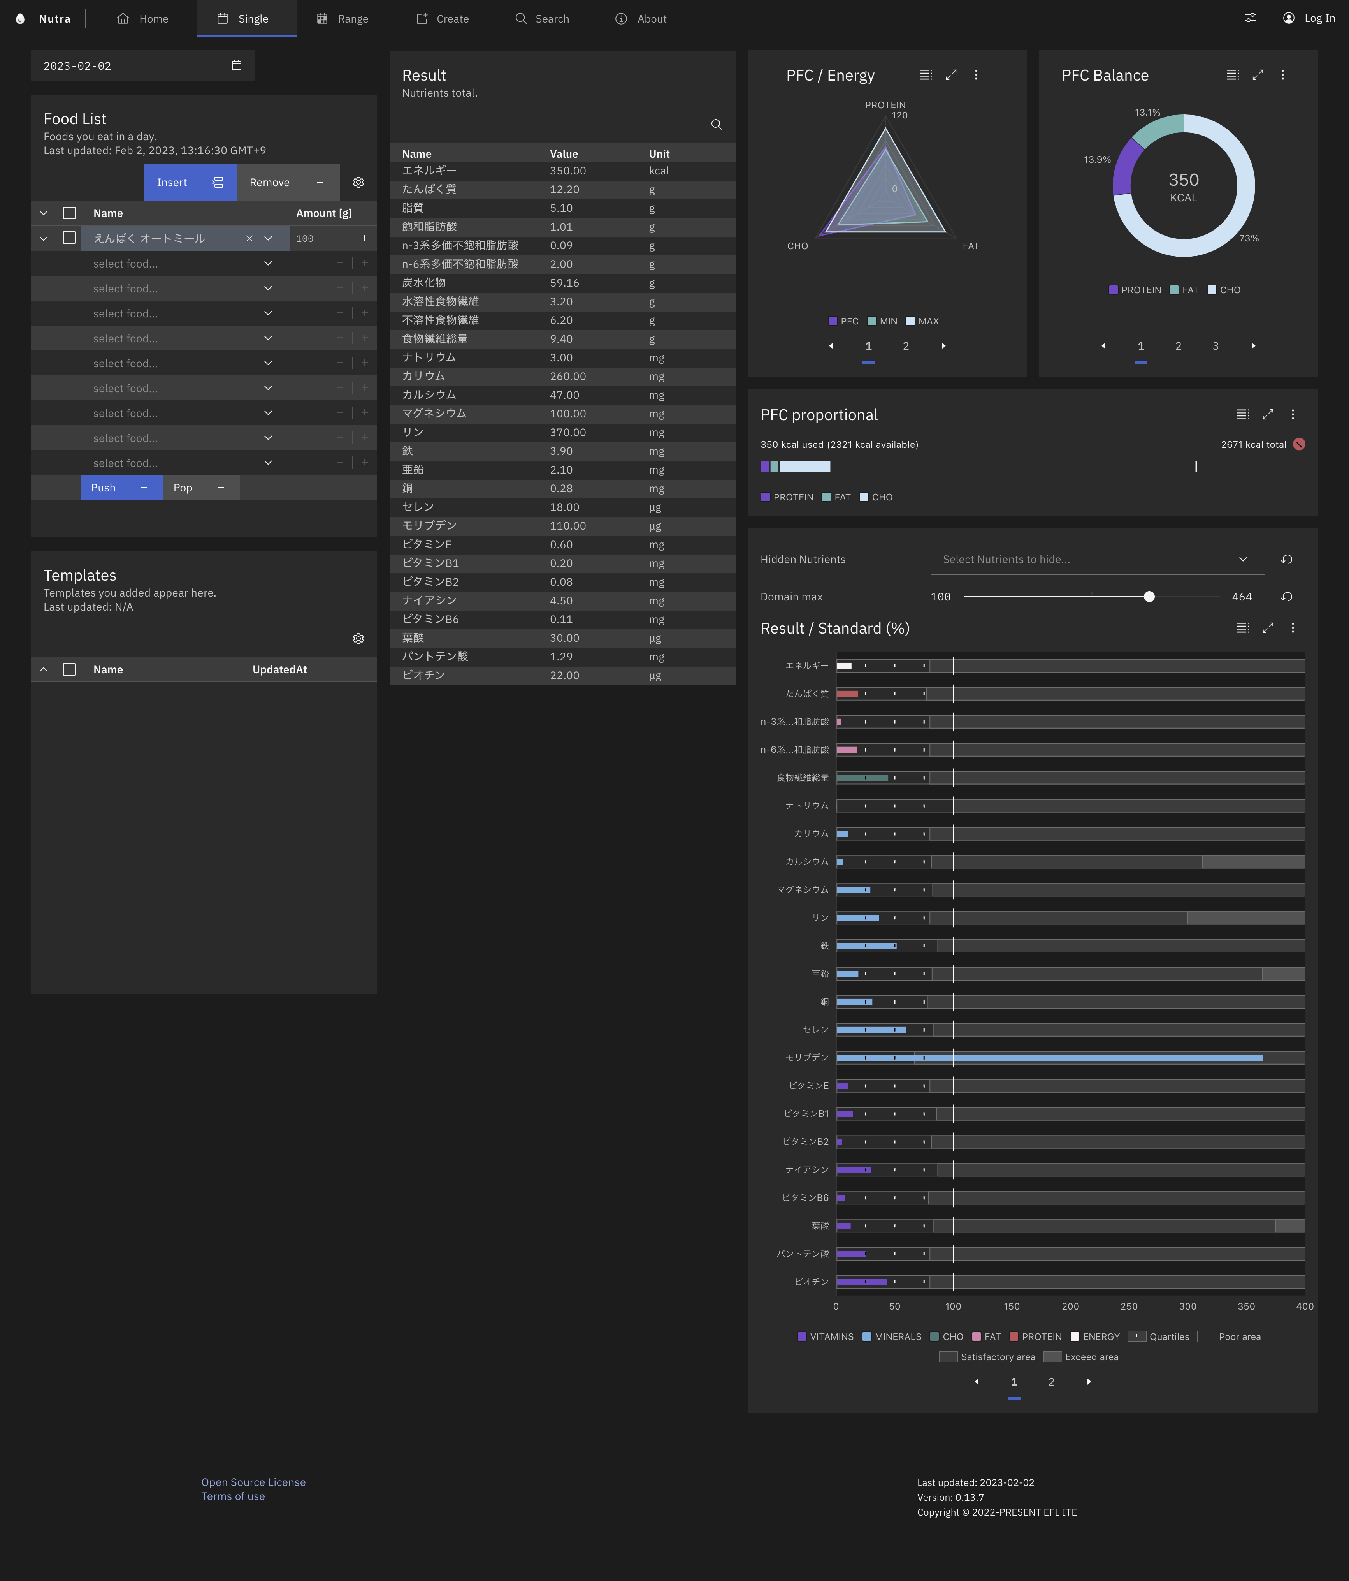Reset the Hidden Nutrients selection

tap(1286, 559)
